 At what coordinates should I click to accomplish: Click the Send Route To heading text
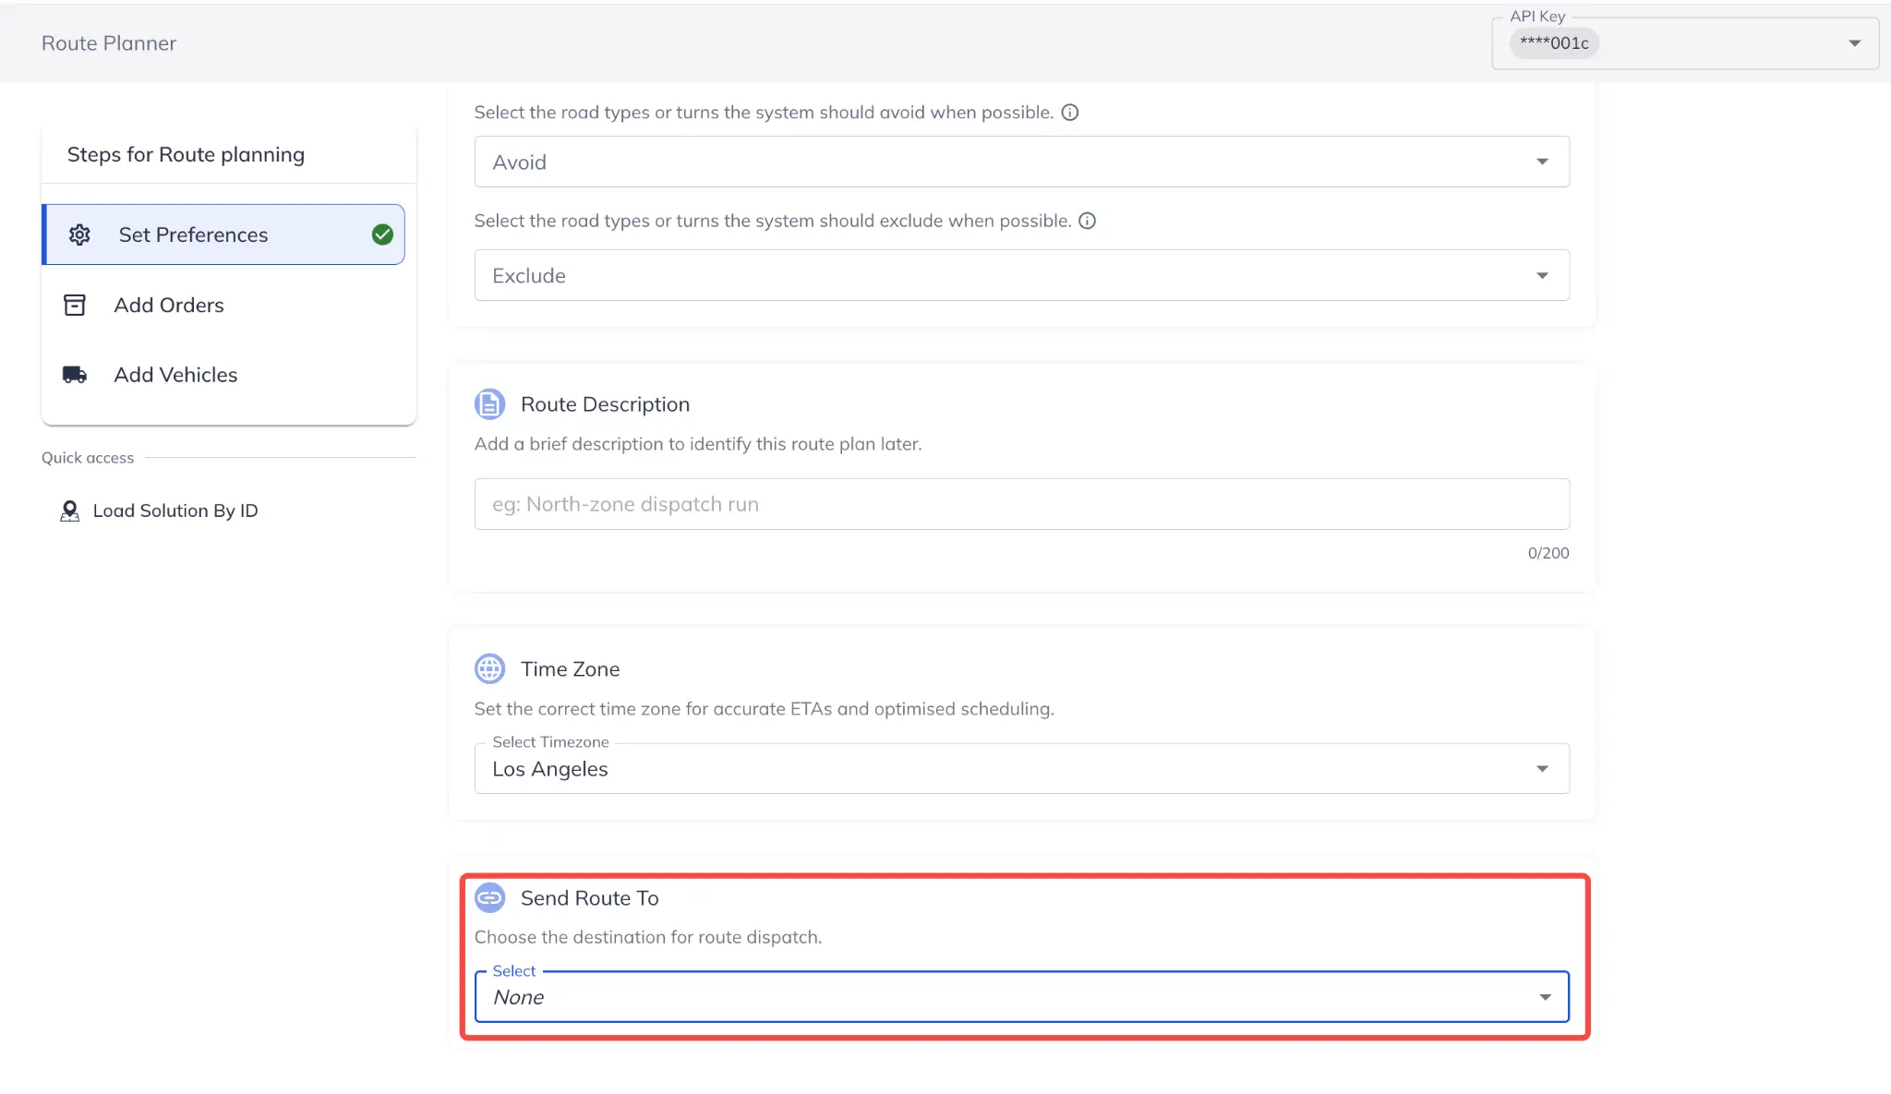(589, 898)
